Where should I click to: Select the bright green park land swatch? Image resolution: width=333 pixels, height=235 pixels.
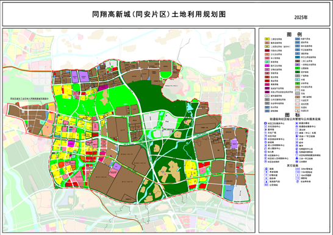298,68
